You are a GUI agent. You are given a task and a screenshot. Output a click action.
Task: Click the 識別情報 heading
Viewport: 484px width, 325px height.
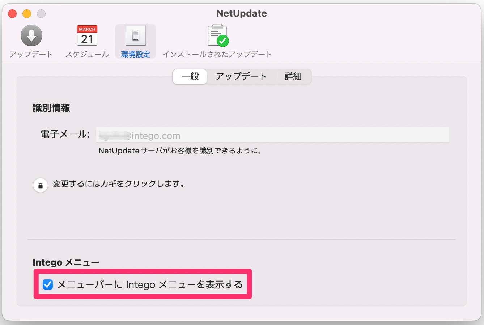[x=51, y=108]
